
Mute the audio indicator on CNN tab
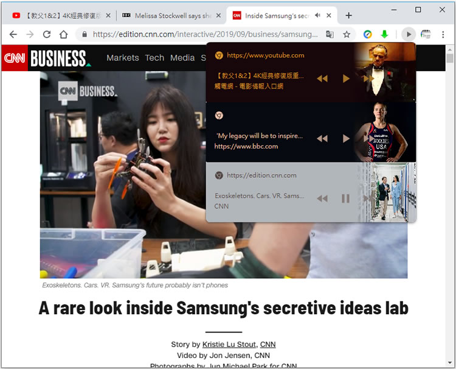317,15
